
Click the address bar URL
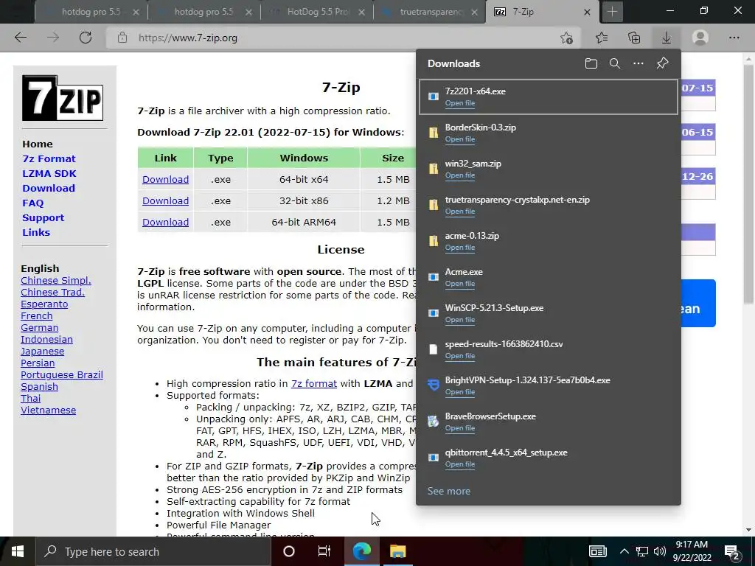tap(188, 38)
